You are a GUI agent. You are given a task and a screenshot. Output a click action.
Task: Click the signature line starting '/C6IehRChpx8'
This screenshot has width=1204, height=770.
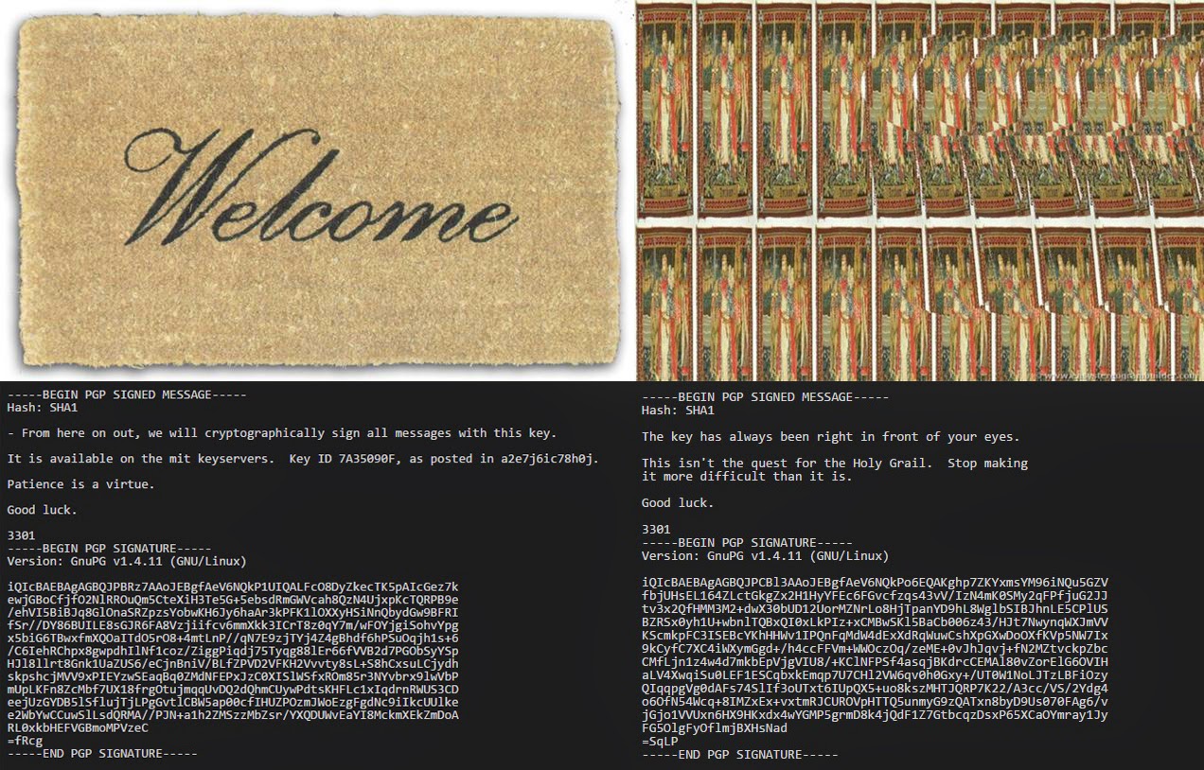[x=232, y=651]
